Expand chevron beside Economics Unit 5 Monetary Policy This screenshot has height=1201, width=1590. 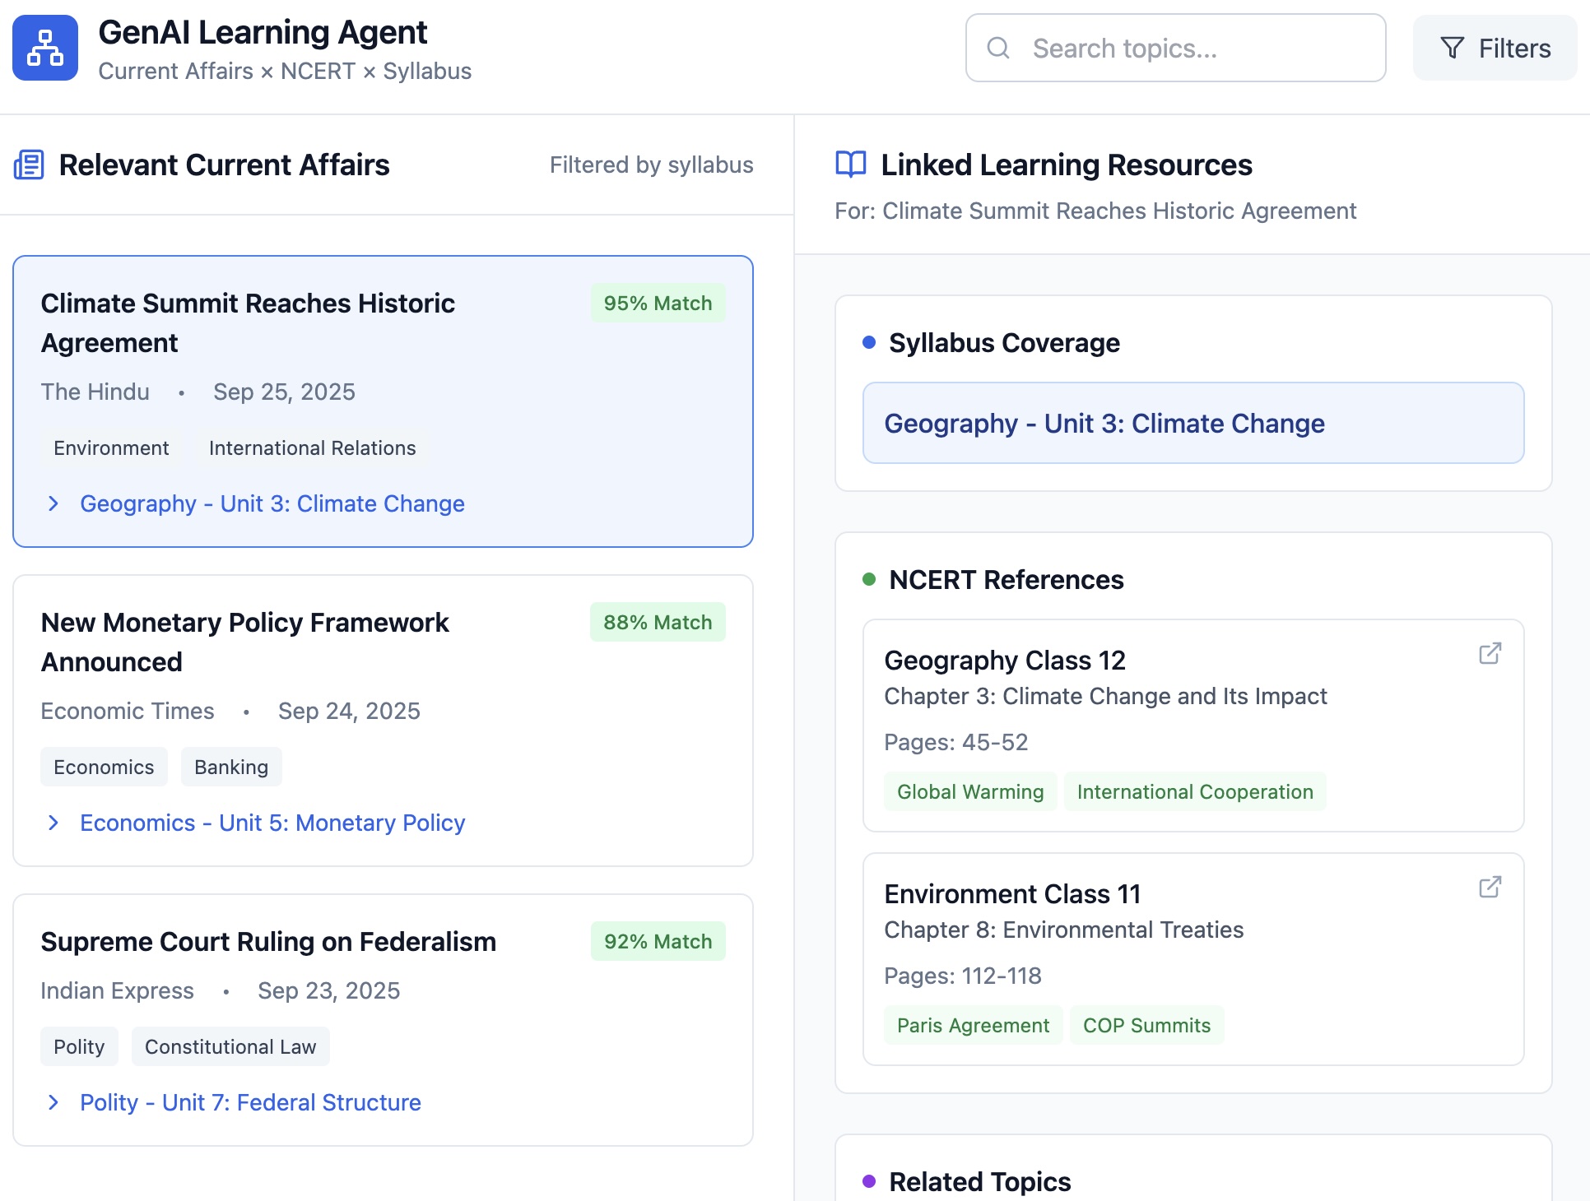pyautogui.click(x=53, y=823)
